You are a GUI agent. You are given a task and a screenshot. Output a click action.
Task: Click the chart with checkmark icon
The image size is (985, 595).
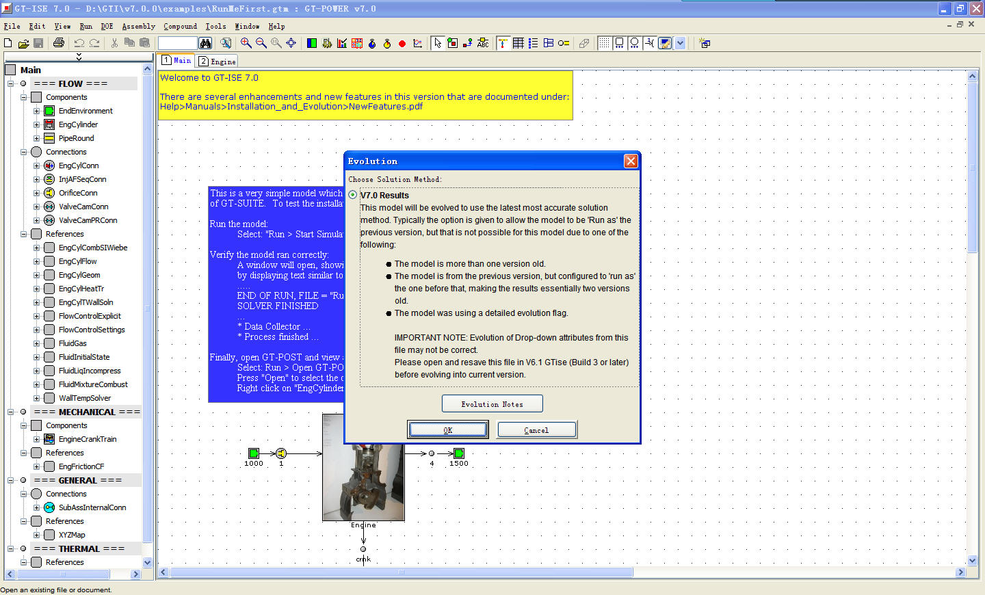point(342,43)
